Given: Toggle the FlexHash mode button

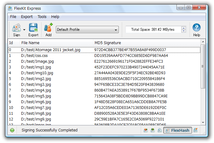Looking at the screenshot, I should coord(178,131).
